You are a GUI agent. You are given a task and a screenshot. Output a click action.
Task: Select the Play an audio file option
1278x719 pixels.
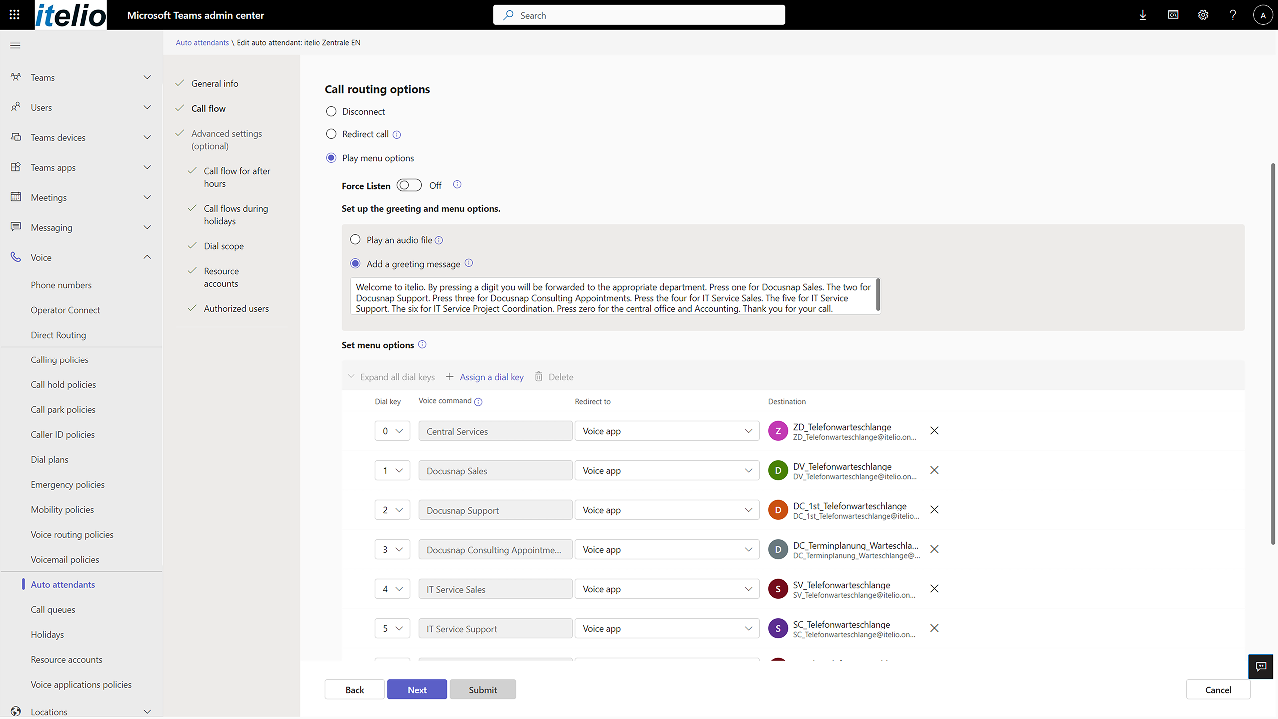355,240
